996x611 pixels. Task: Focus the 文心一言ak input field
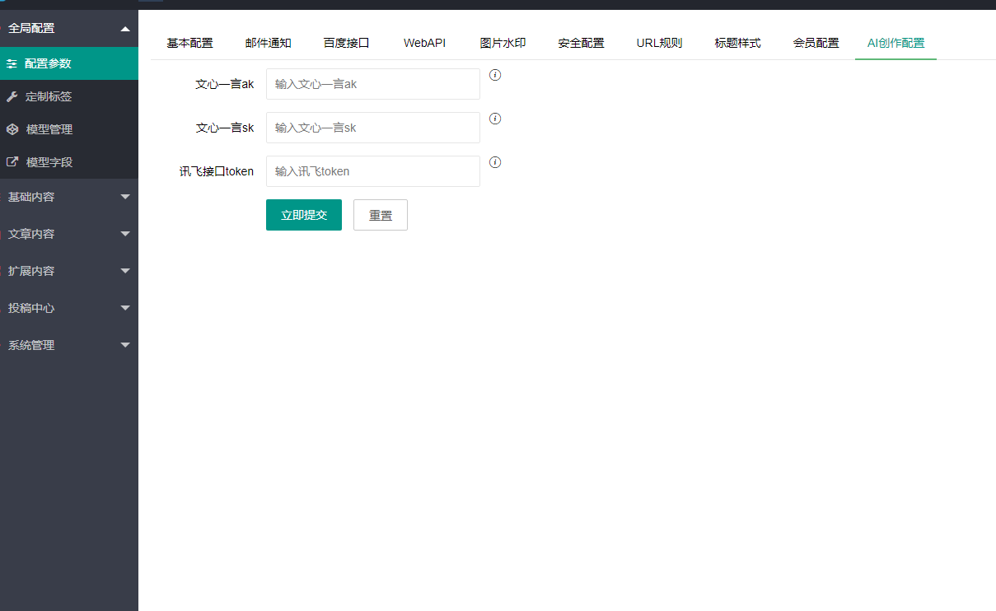pyautogui.click(x=372, y=84)
